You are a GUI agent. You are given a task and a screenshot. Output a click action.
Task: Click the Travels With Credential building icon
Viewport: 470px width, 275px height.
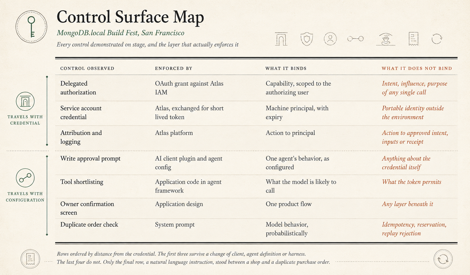pyautogui.click(x=25, y=101)
